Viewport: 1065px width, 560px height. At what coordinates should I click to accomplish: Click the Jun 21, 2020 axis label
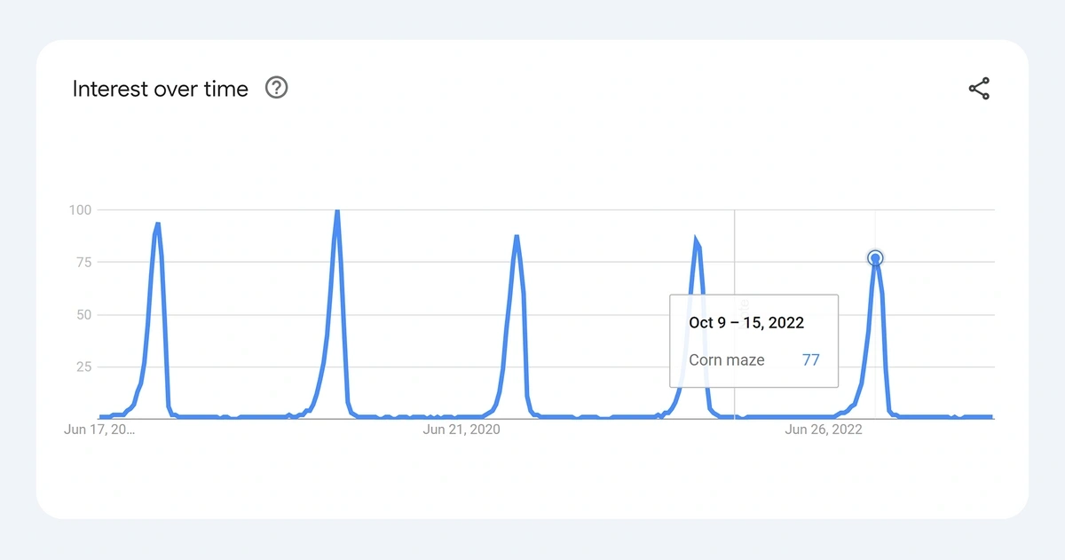coord(461,430)
